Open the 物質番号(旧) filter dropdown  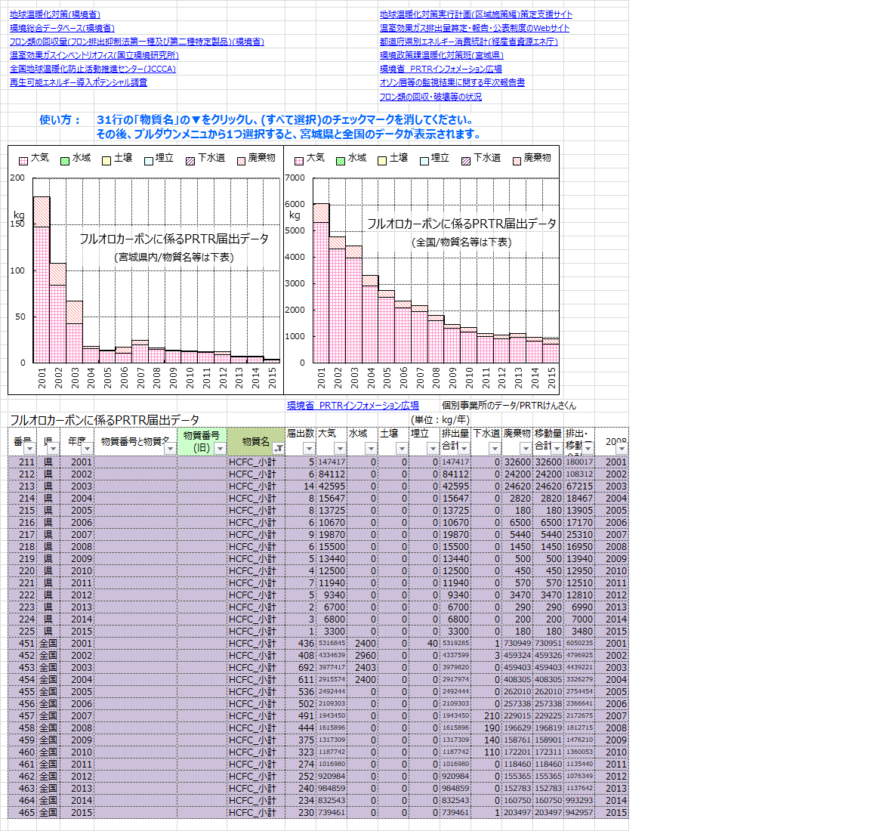tap(221, 448)
